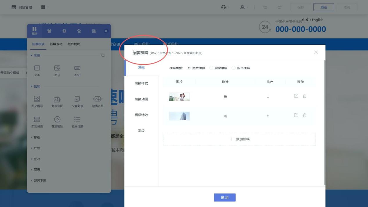Open the search icon in the module panel
The image size is (368, 207).
click(103, 55)
